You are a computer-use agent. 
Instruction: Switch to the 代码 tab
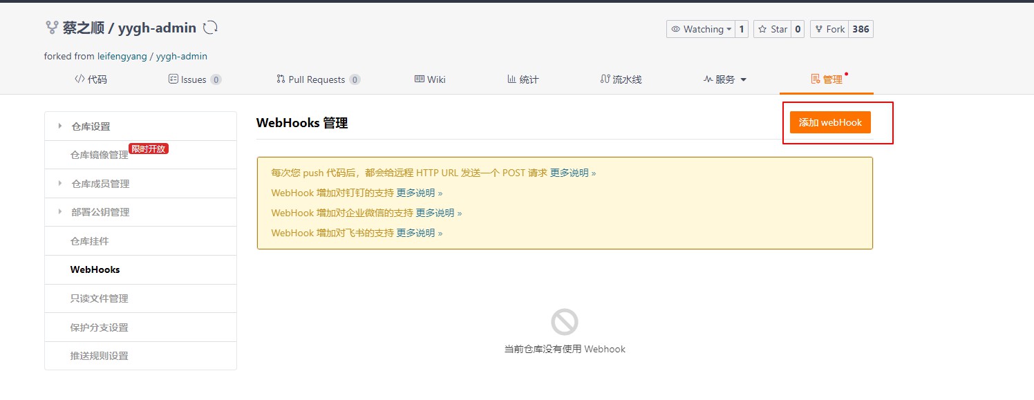tap(91, 79)
